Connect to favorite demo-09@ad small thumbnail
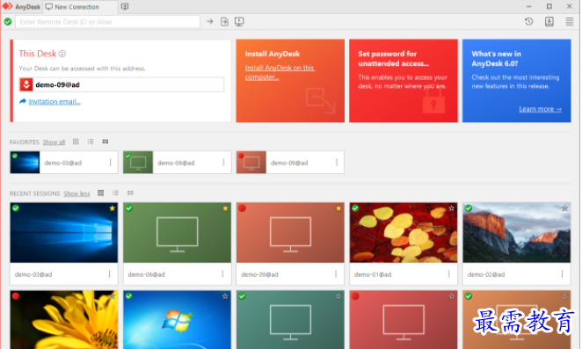Screen dimensions: 582x349 (251, 163)
